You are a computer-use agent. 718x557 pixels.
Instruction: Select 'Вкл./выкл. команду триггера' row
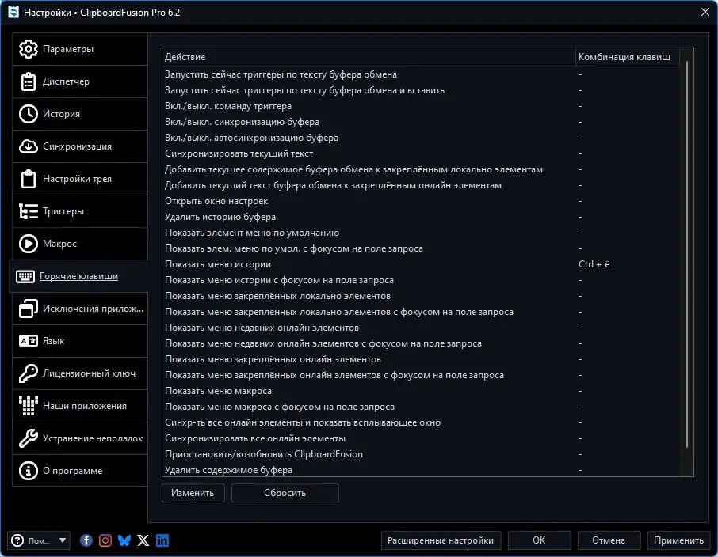[x=422, y=106]
